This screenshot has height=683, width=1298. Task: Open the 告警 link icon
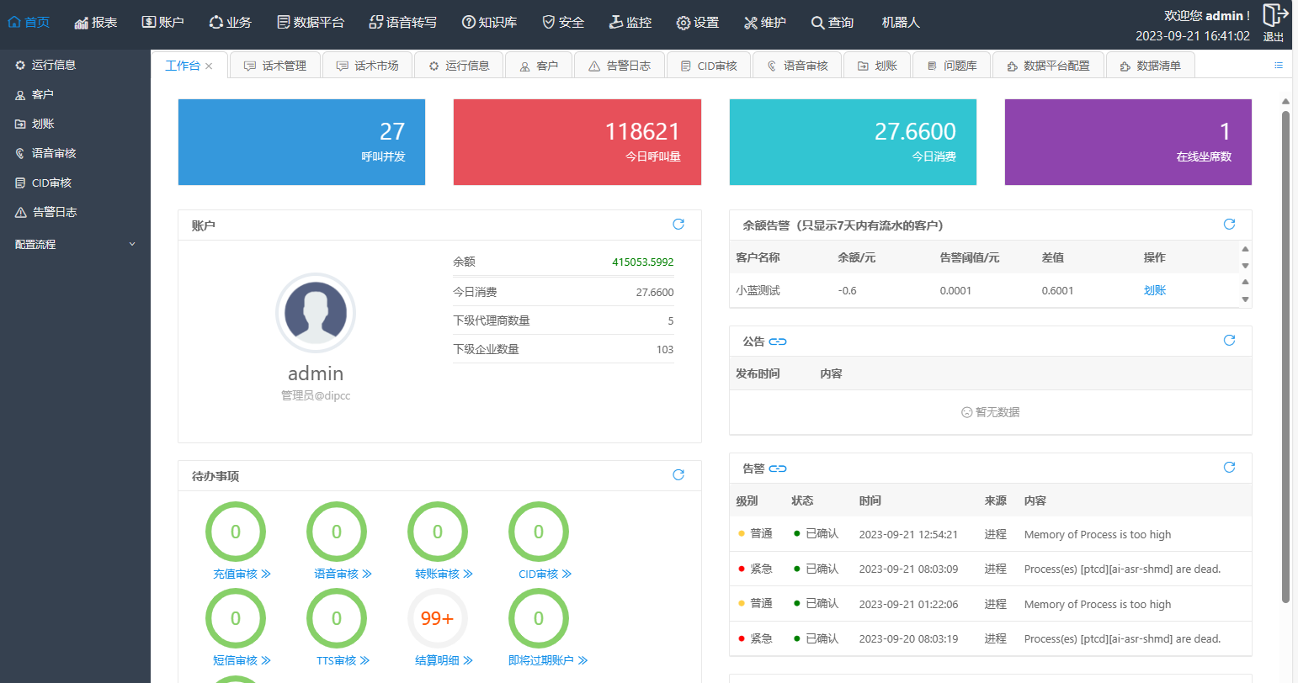(x=778, y=469)
